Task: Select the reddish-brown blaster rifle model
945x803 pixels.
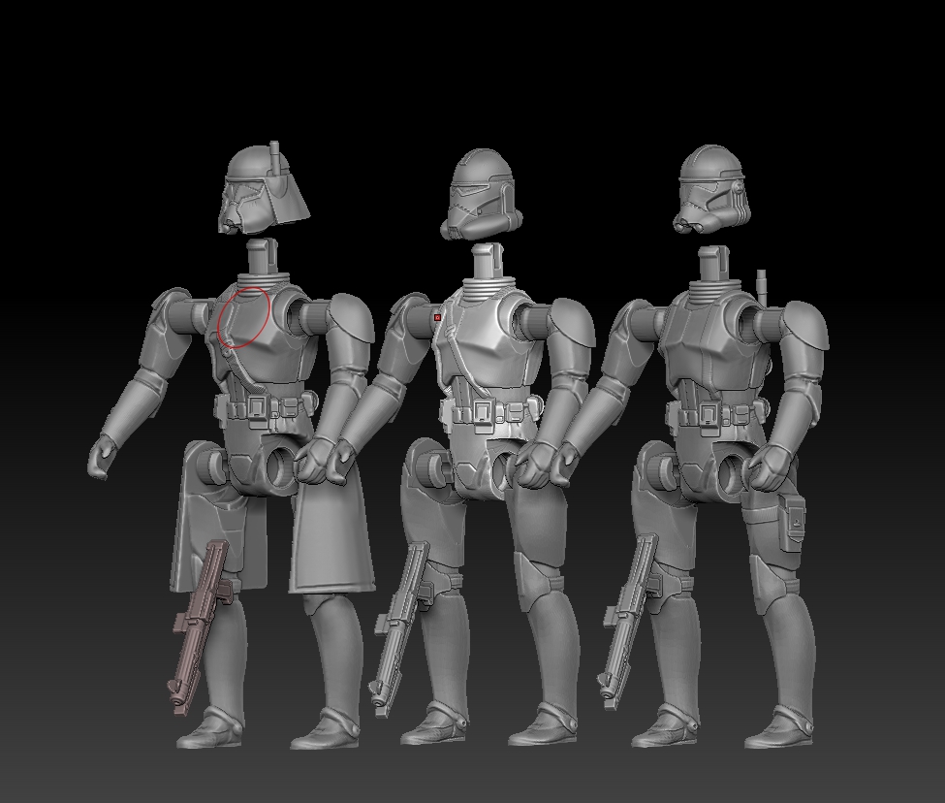Action: click(x=199, y=626)
